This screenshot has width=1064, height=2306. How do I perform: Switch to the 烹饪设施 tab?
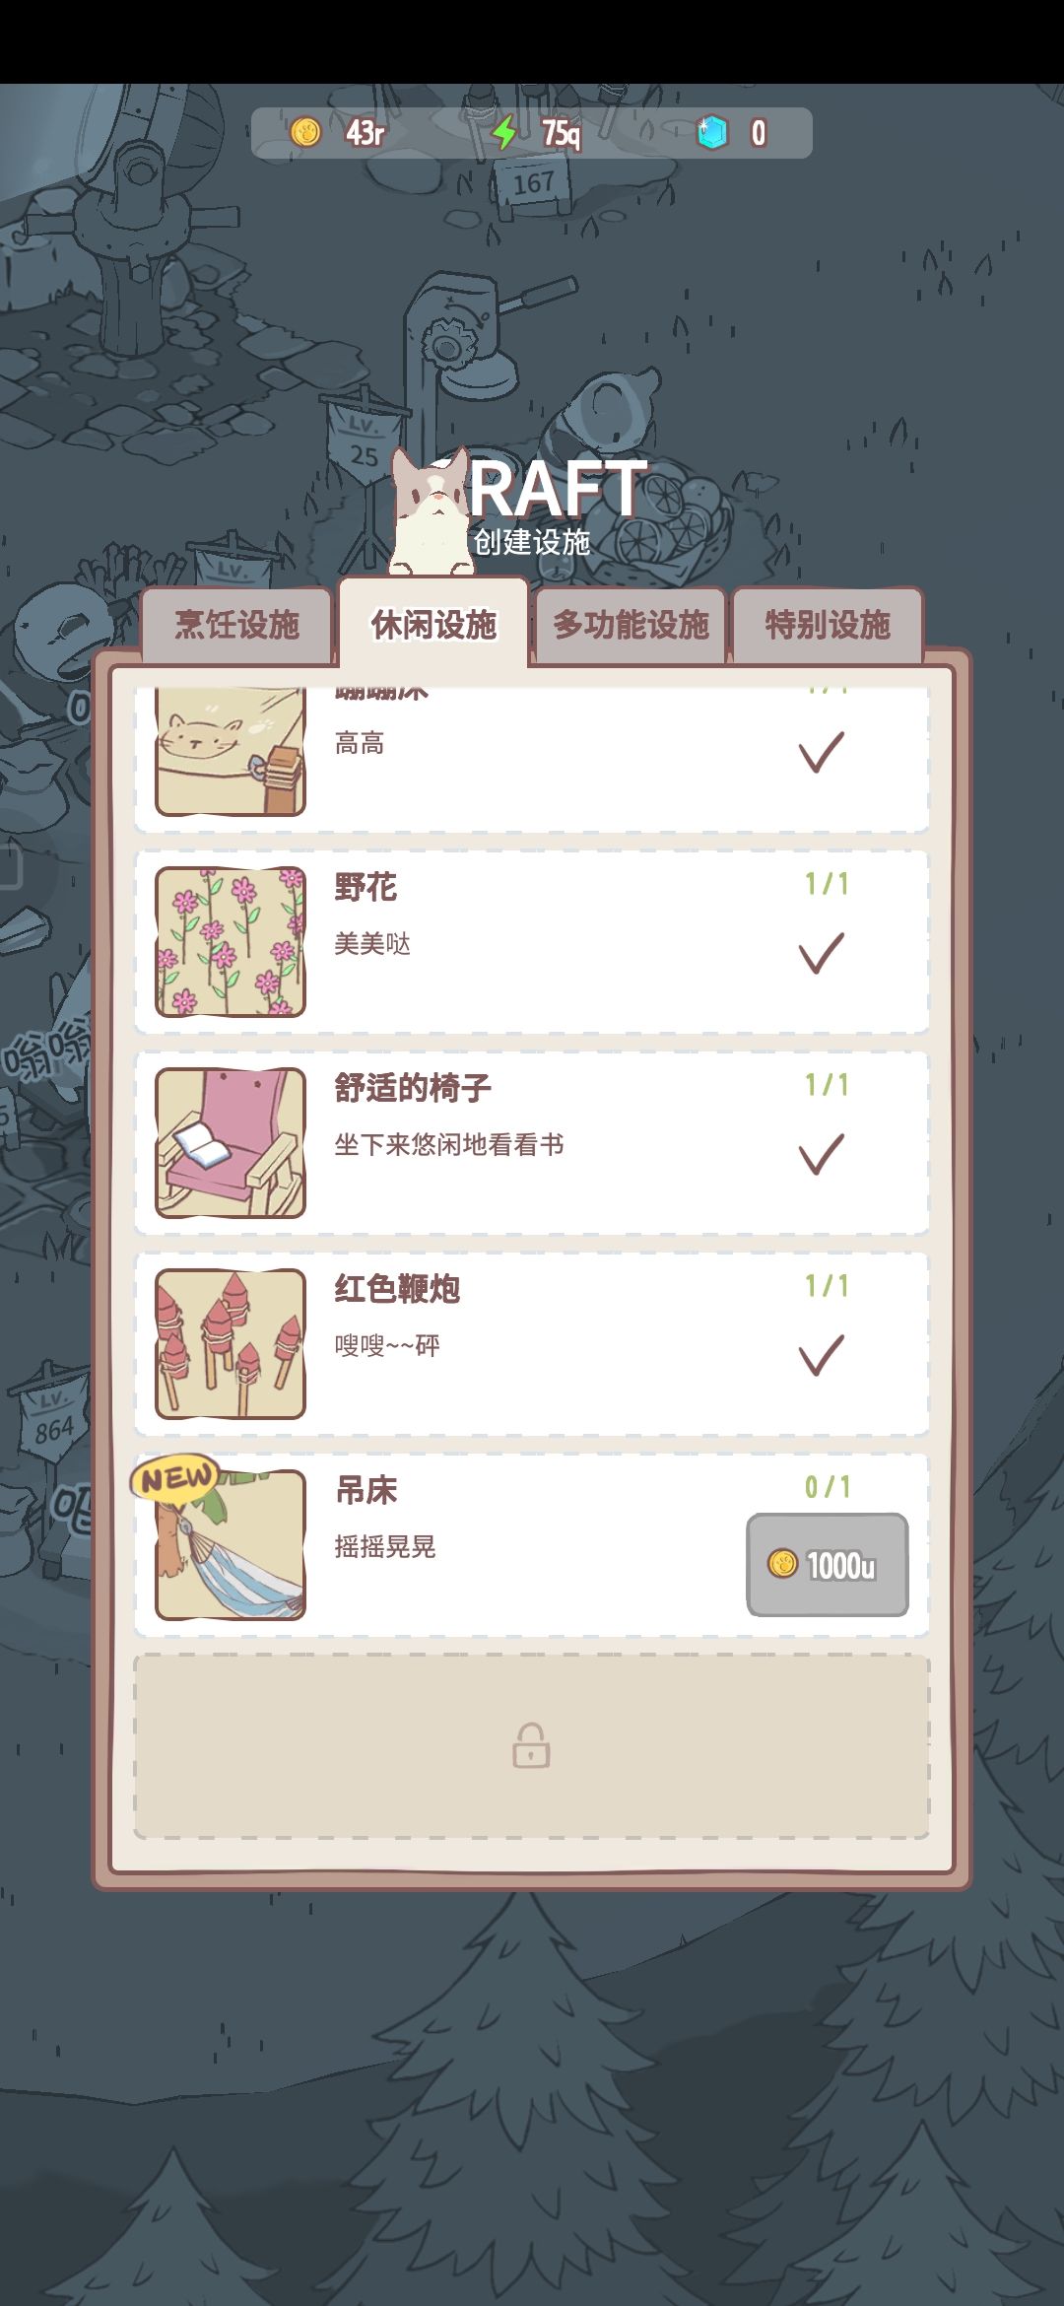pyautogui.click(x=236, y=625)
